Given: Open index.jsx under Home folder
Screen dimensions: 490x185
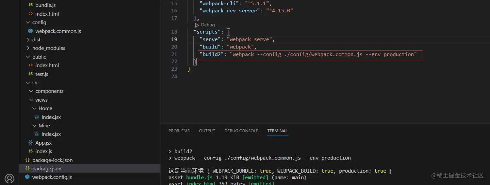Looking at the screenshot, I should 51,117.
